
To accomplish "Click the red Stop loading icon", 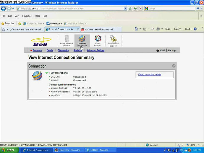I will pyautogui.click(x=140, y=9).
